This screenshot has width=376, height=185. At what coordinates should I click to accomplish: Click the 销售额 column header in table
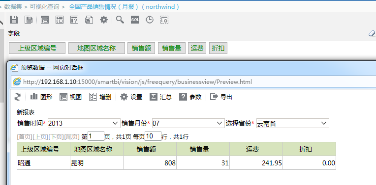pyautogui.click(x=150, y=149)
